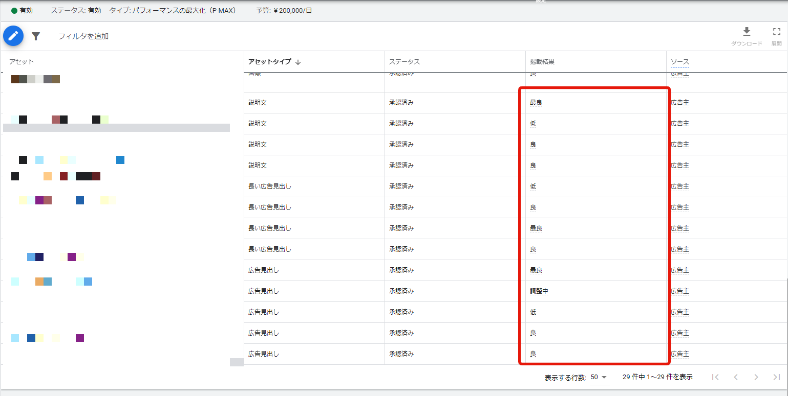Click the 掲載結果 column header

pos(542,62)
